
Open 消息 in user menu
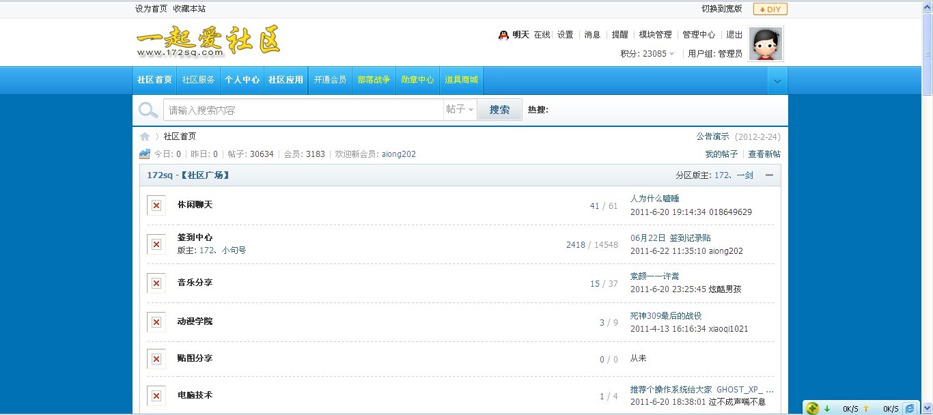[592, 35]
